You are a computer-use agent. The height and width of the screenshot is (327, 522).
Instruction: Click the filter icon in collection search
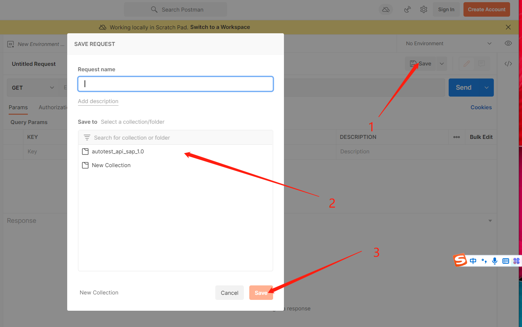[x=87, y=138]
